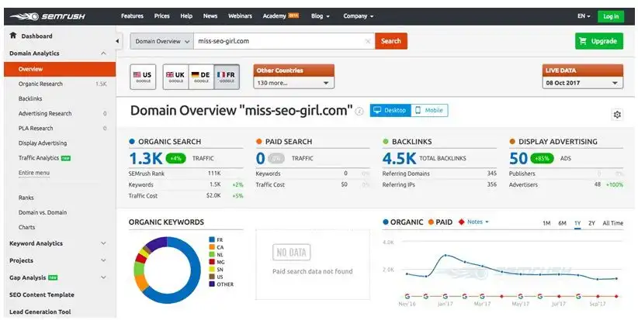Expand the Gap Analysis section
Viewport: 638px width, 320px height.
click(103, 277)
